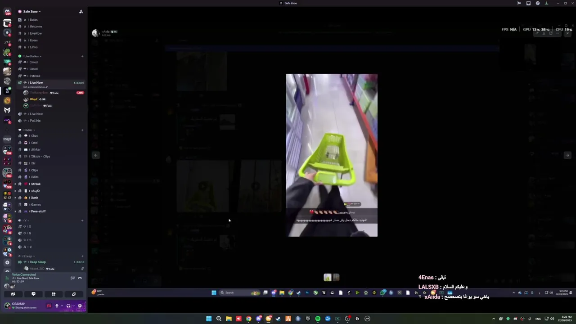This screenshot has width=576, height=324.
Task: Join the Pull Me voice channel
Action: (51, 121)
